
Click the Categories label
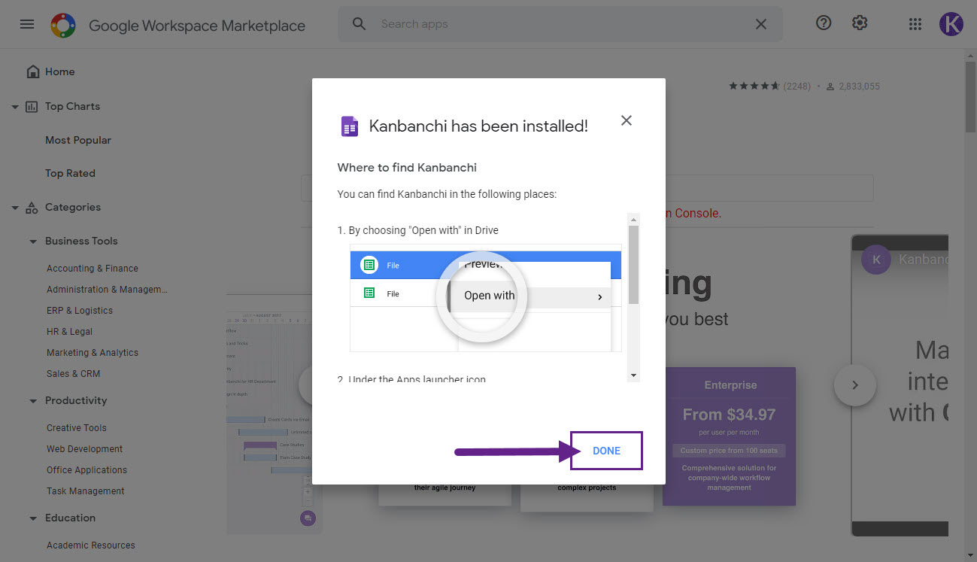pyautogui.click(x=73, y=207)
